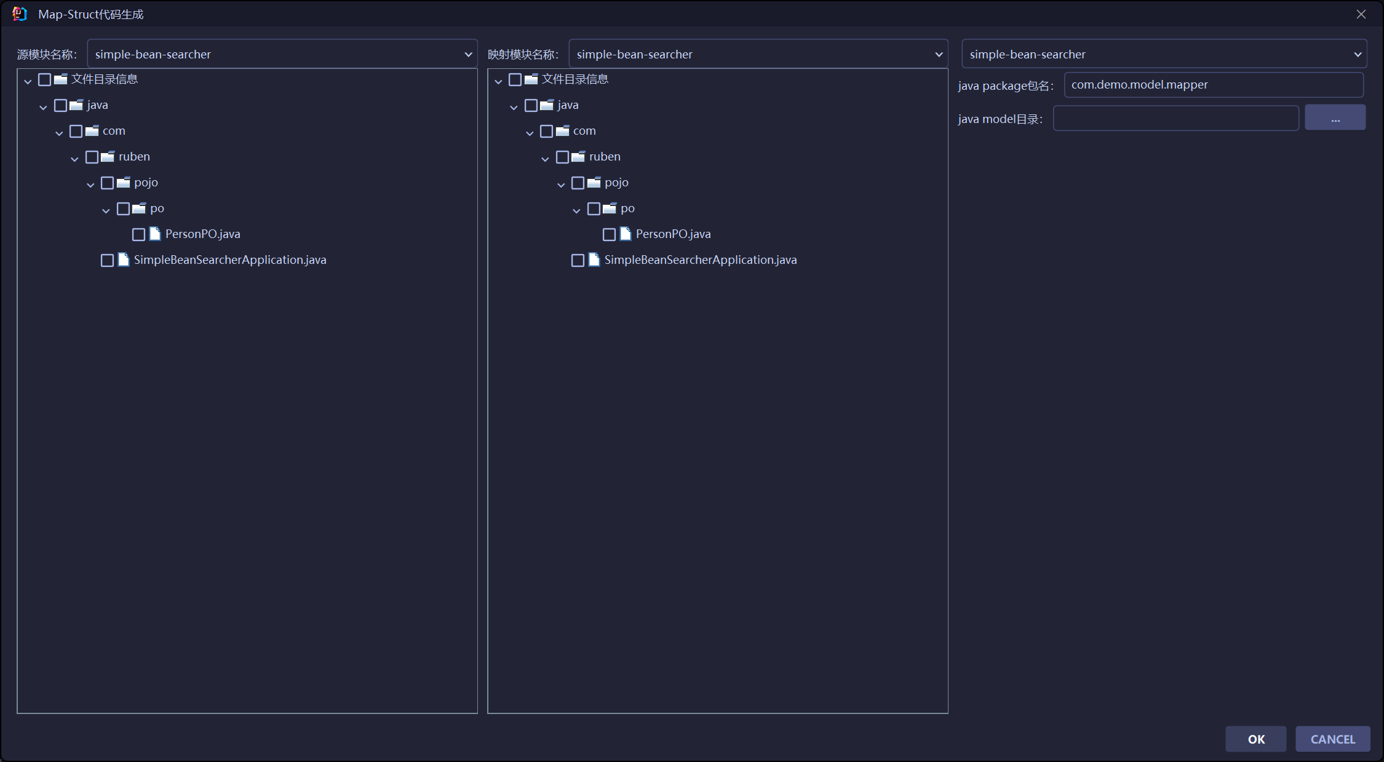
Task: Click the PersonPO.java file icon in left tree
Action: pyautogui.click(x=154, y=234)
